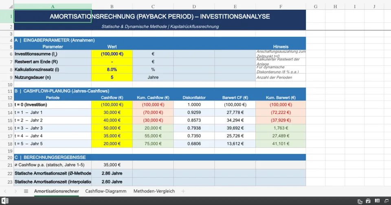The height and width of the screenshot is (205, 391).
Task: Select the Jahr 4 cashflow cell 35,000 € in row 17
Action: (112, 136)
